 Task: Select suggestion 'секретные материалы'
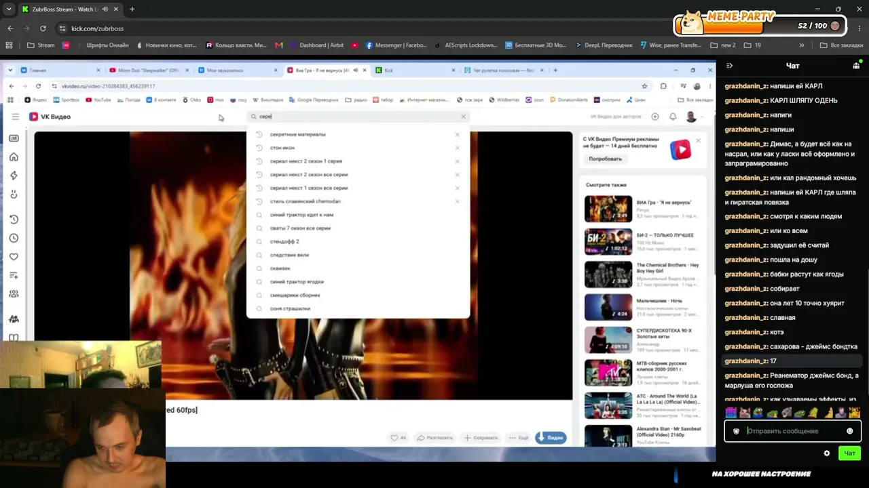coord(297,134)
